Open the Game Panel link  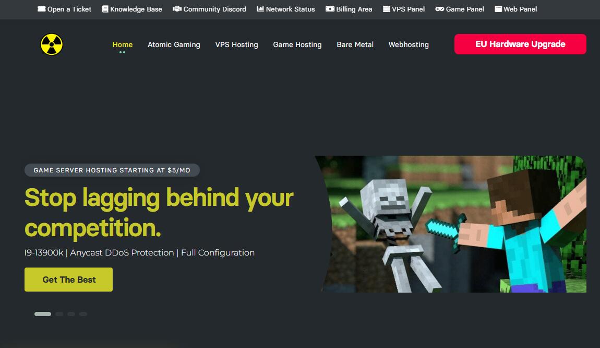pyautogui.click(x=460, y=9)
